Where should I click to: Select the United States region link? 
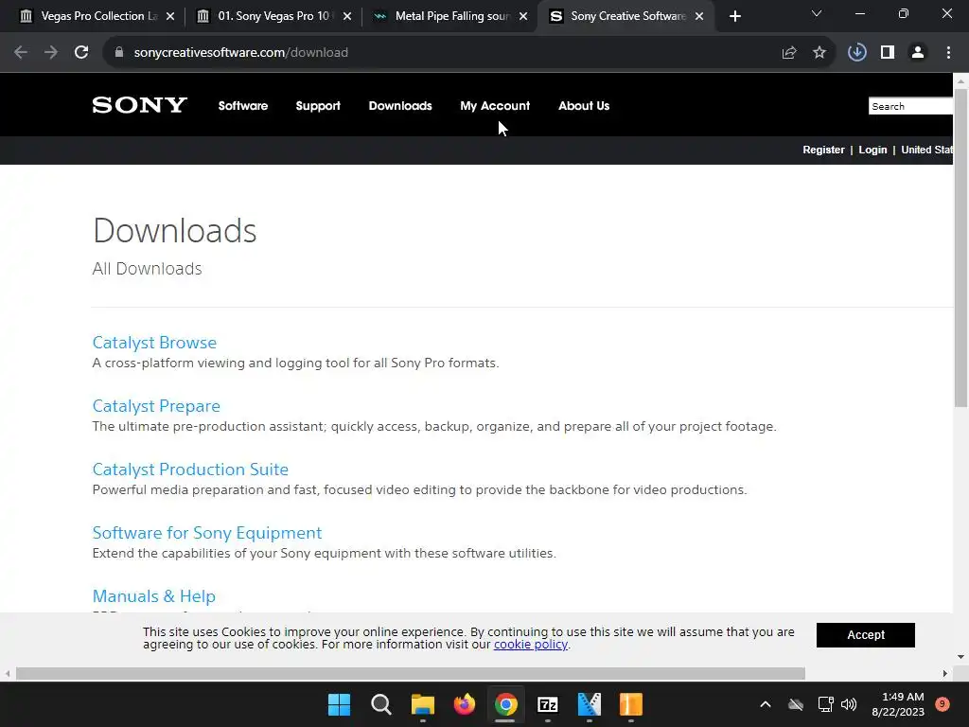pos(926,150)
